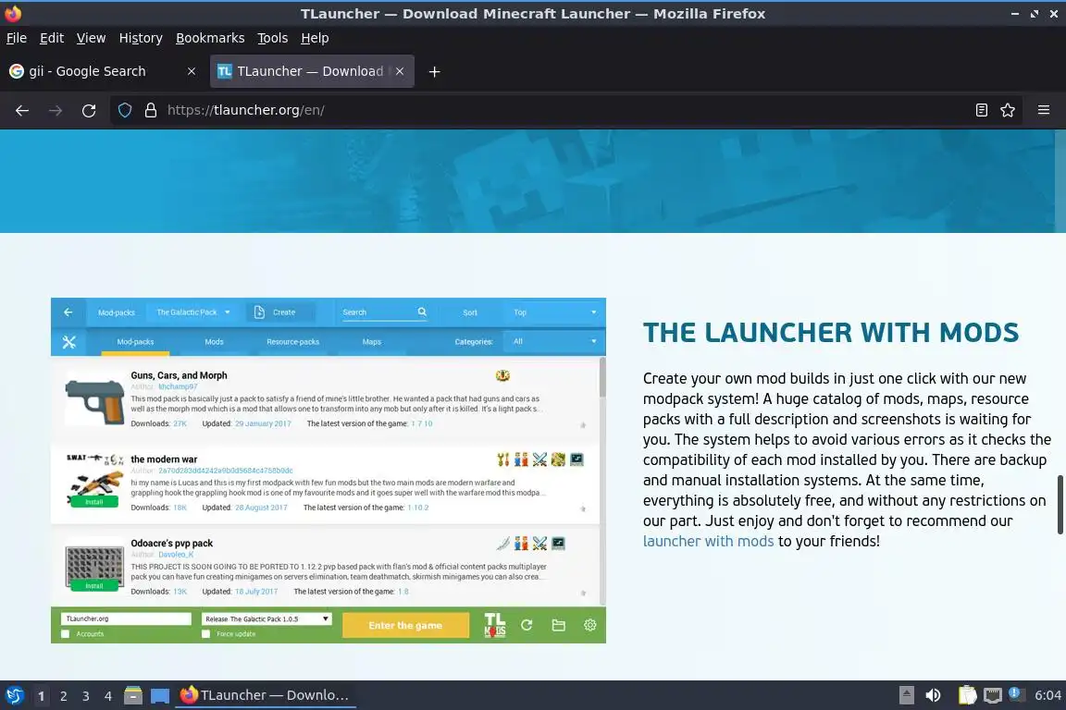The image size is (1066, 710).
Task: Select the Resource-packs tab in the launcher
Action: 293,342
